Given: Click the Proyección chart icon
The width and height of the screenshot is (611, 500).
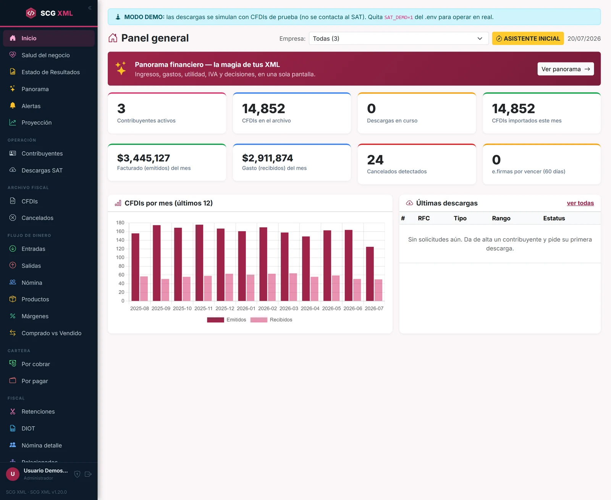Looking at the screenshot, I should (13, 122).
